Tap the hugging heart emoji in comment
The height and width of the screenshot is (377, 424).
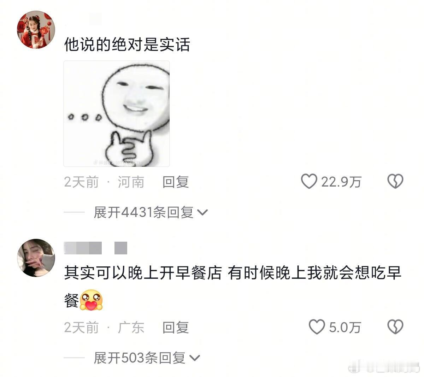pyautogui.click(x=91, y=300)
